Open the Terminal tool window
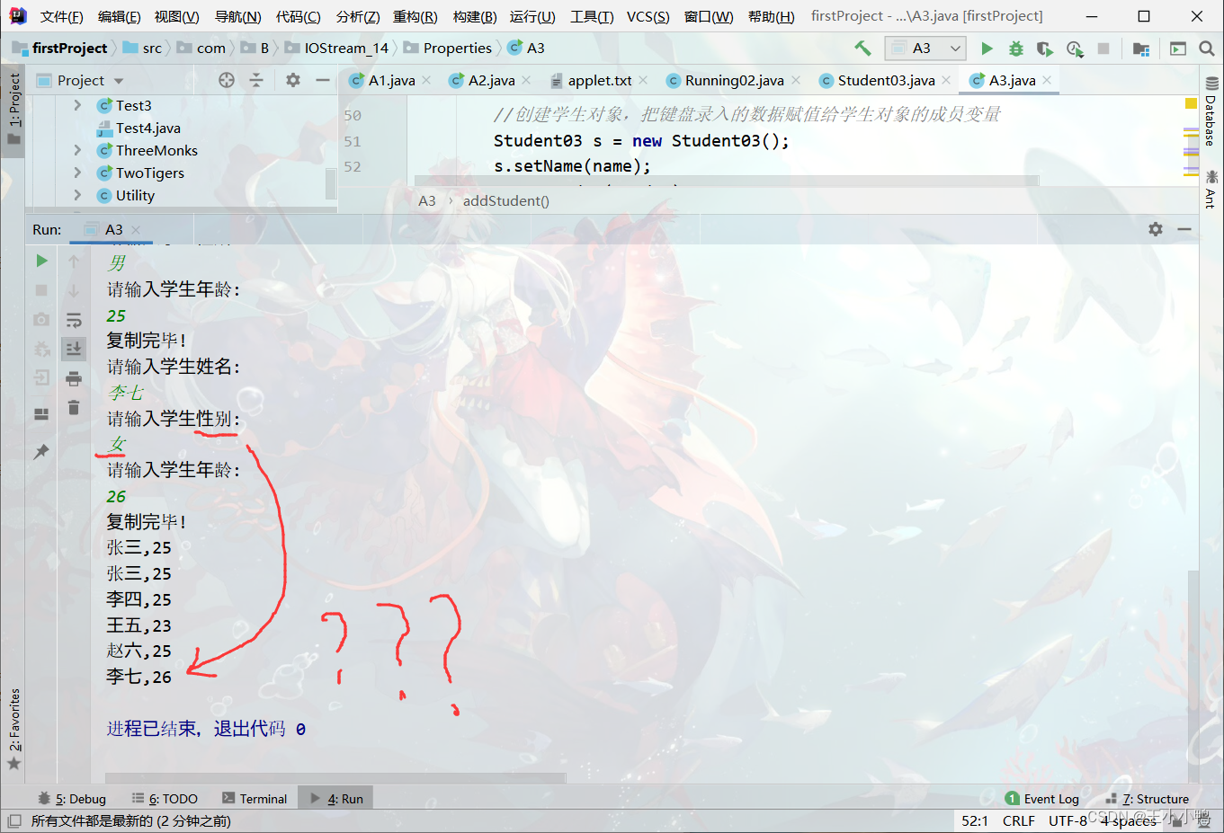This screenshot has width=1224, height=833. pyautogui.click(x=255, y=798)
